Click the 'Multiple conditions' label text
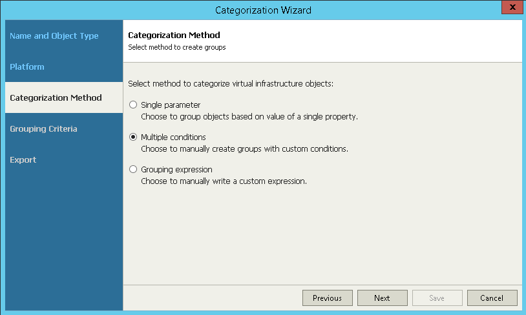Screen dimensions: 526x315 tap(173, 137)
